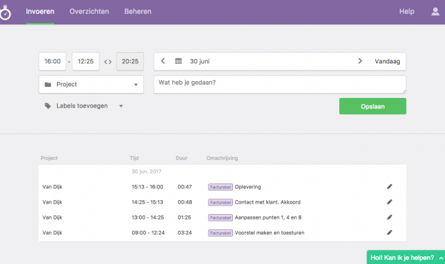Expand the chat widget caret
Screen dimensions: 445x264
[x=441, y=258]
